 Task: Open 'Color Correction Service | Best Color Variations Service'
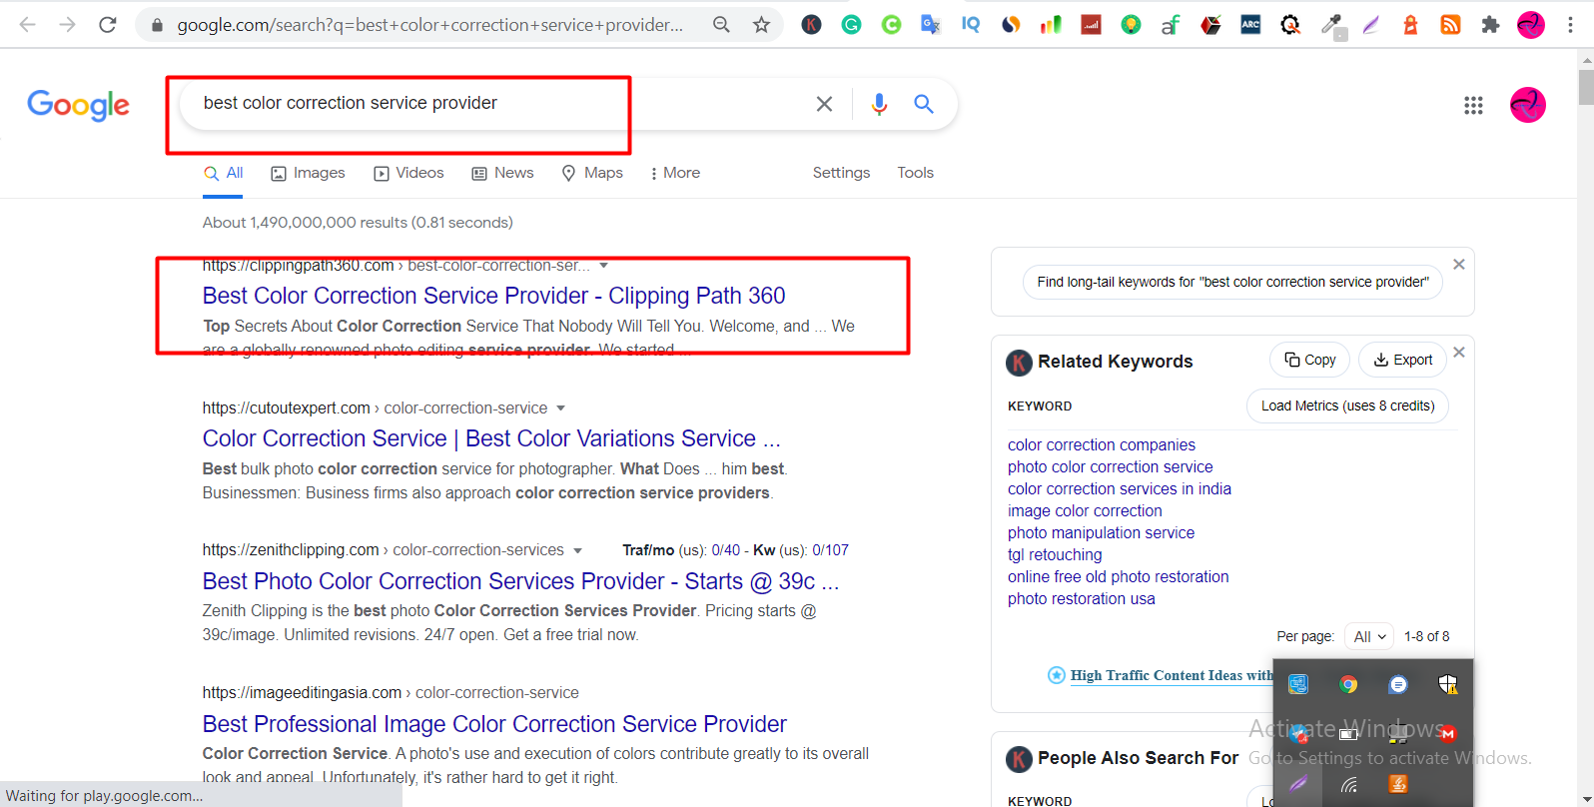491,438
